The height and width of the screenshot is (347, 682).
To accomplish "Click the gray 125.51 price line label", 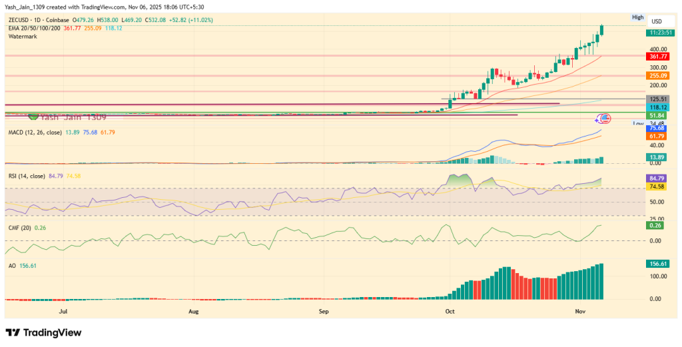I will [657, 99].
